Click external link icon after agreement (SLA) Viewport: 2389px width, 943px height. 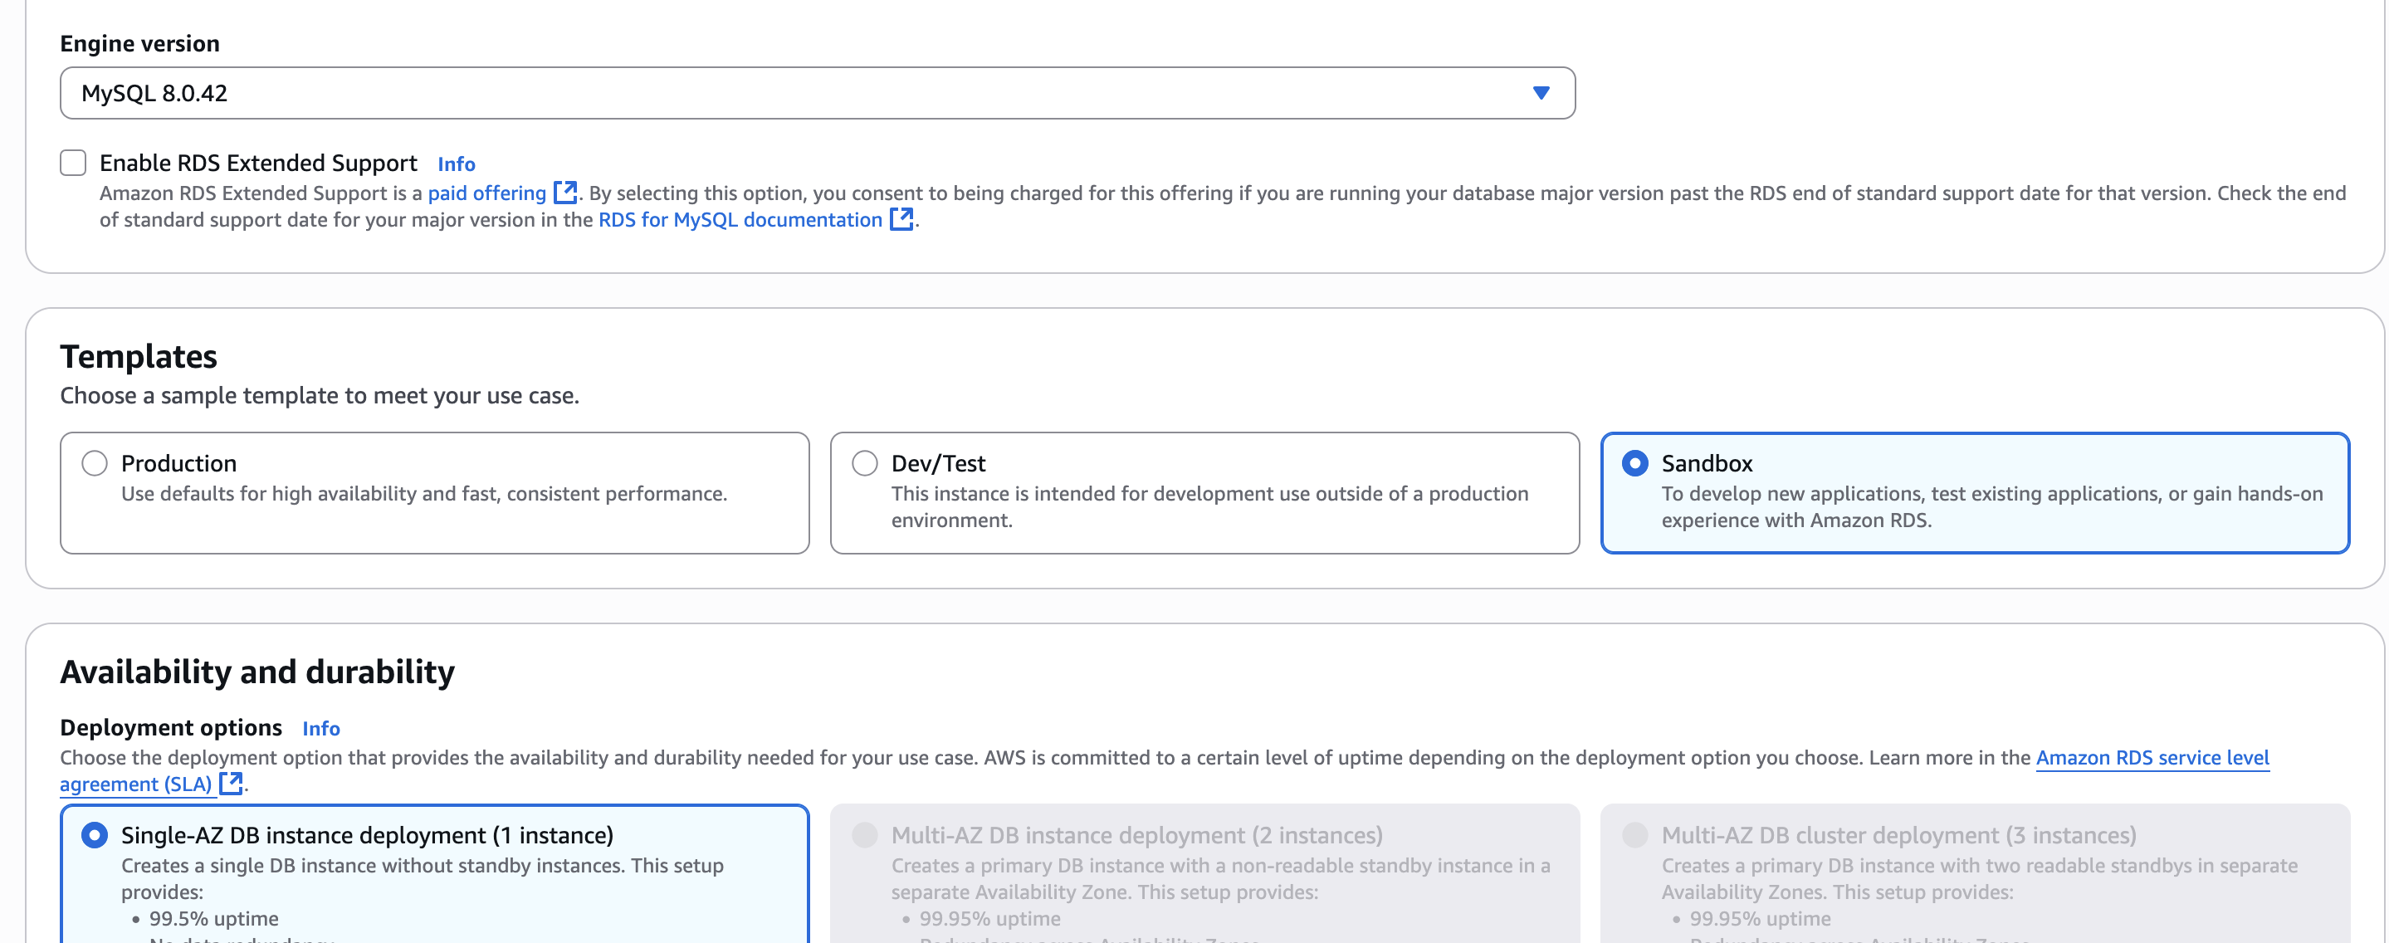pyautogui.click(x=231, y=784)
